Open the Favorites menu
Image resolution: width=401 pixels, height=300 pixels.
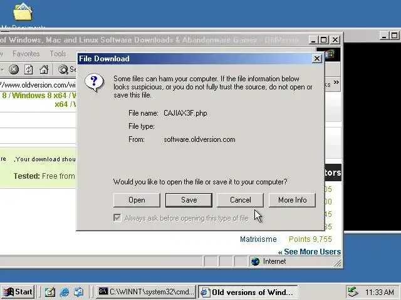click(26, 54)
